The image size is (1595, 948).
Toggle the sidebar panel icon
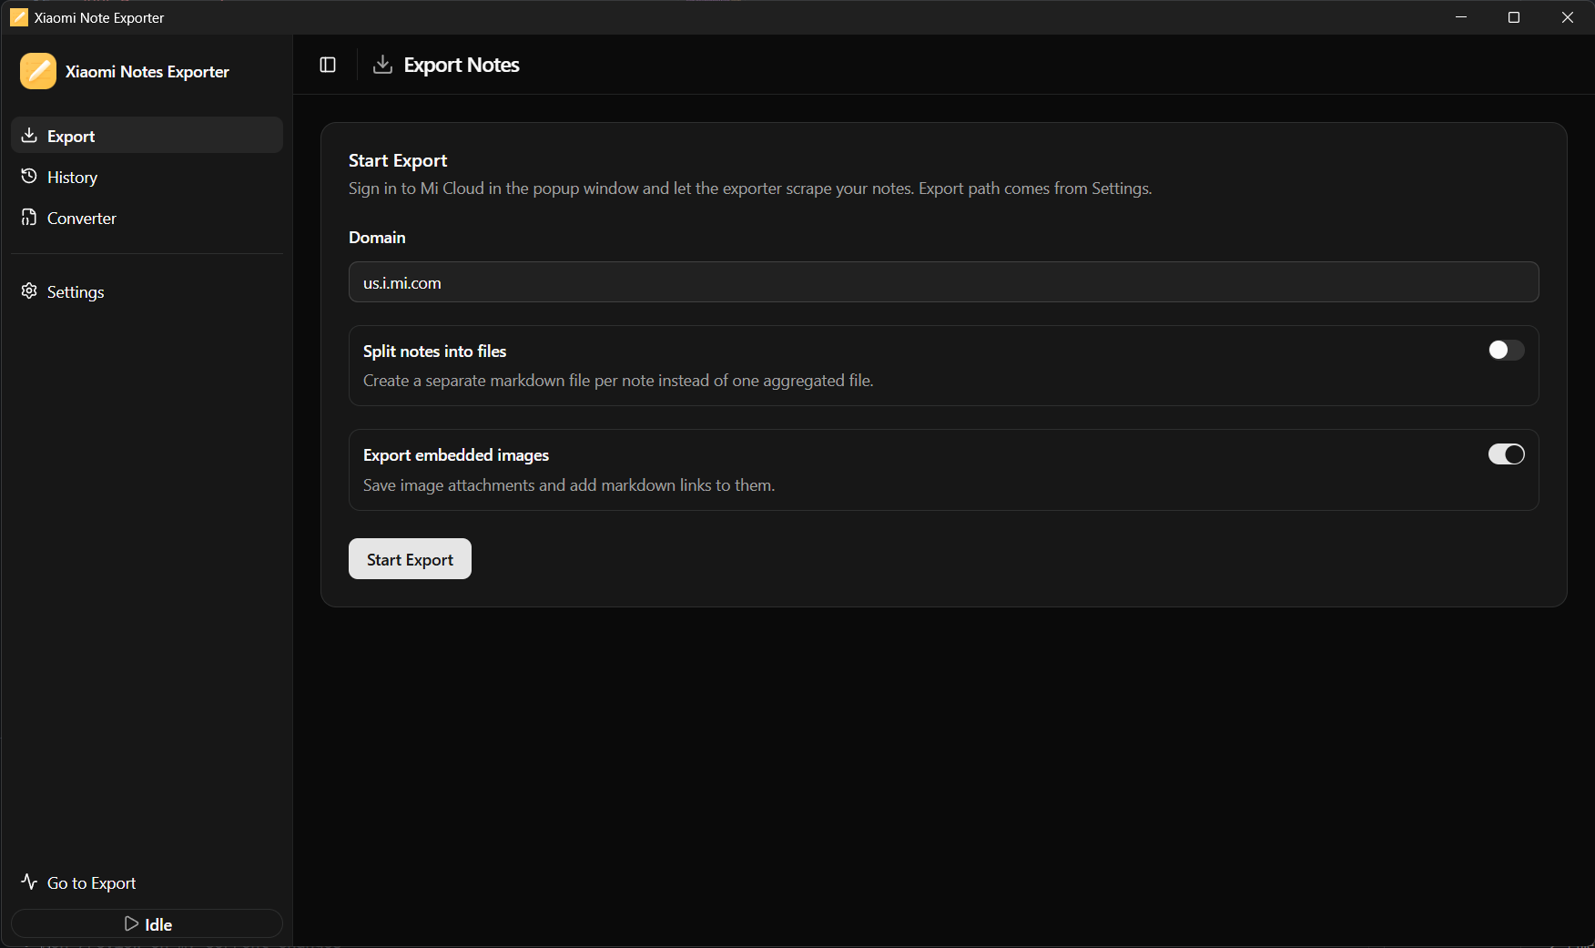point(328,65)
